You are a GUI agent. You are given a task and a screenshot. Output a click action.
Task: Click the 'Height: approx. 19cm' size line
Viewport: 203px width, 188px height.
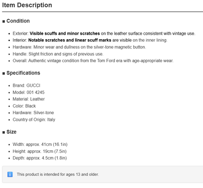(40, 151)
